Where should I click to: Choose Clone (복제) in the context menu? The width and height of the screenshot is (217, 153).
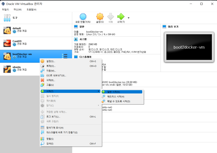[x=71, y=66]
